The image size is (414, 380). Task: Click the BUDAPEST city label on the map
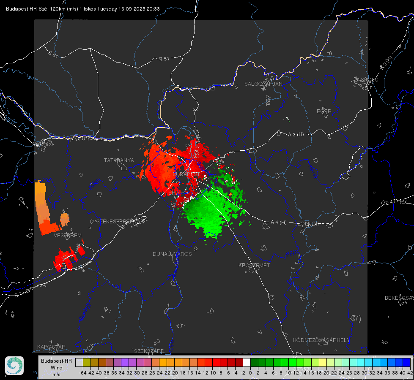tap(186, 174)
